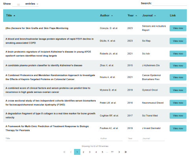Click View now for Psoriasis framework paper
Image resolution: width=189 pixels, height=158 pixels.
click(178, 128)
